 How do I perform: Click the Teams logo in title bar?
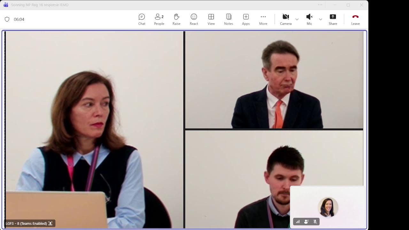click(x=6, y=5)
